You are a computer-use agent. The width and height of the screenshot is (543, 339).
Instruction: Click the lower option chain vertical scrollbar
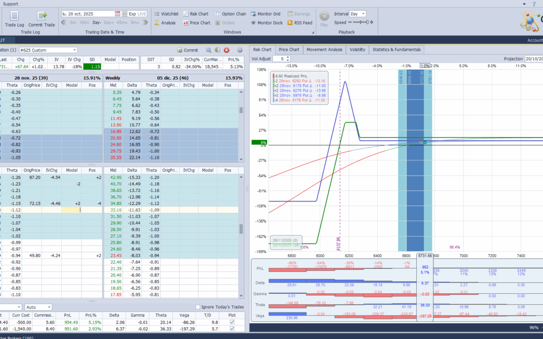pyautogui.click(x=241, y=236)
